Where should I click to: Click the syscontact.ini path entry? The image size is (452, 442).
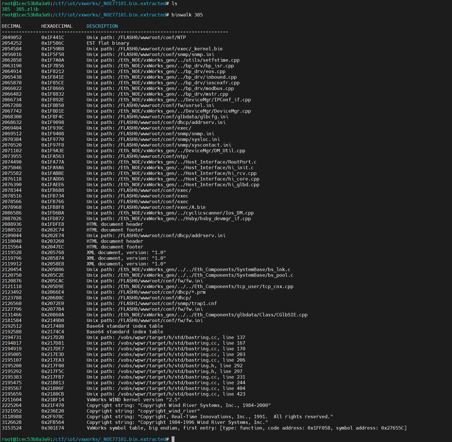pos(159,145)
